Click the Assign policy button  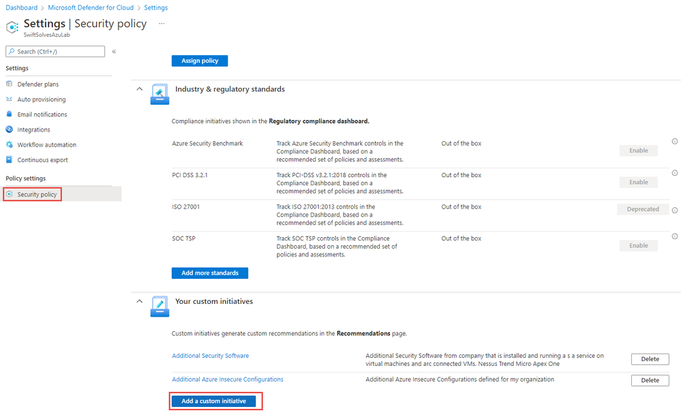(200, 61)
